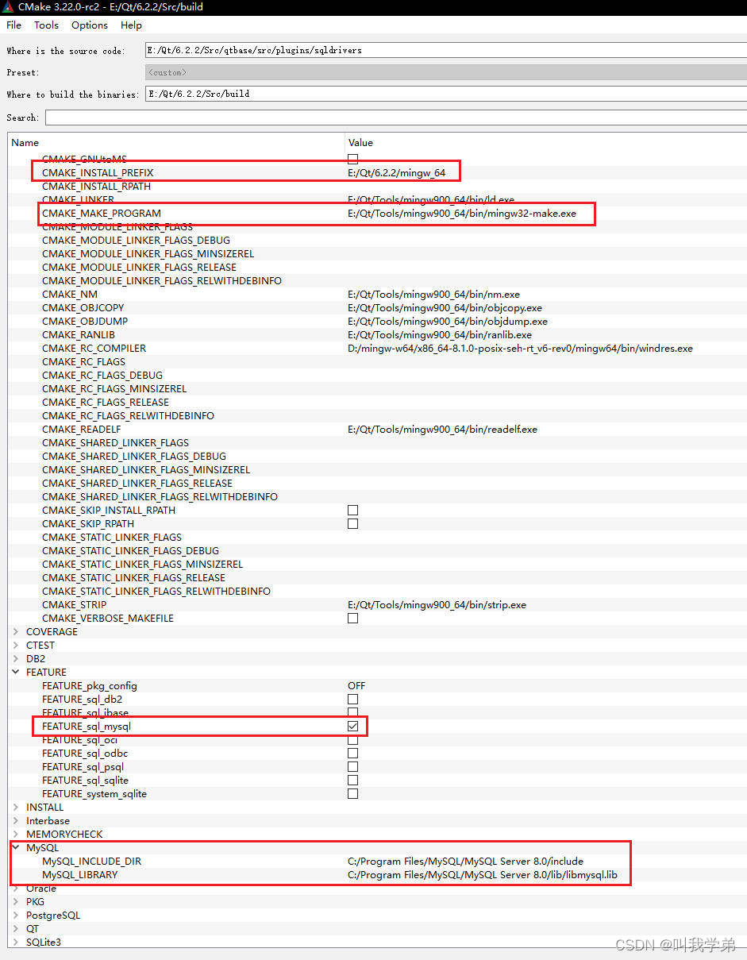Toggle the CMAKE_SKIP_RPATH checkbox

(352, 523)
